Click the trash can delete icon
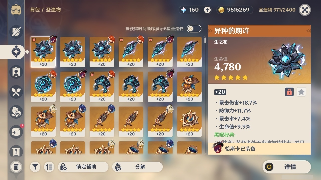Screen dimensions: 321x180 tap(16, 167)
